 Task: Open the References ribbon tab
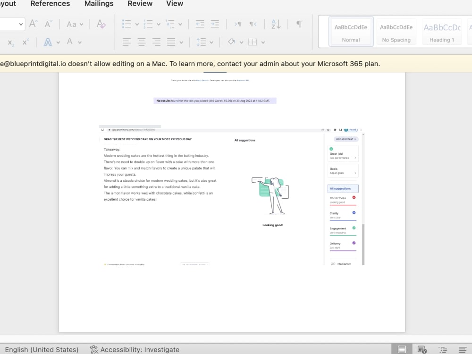(50, 4)
